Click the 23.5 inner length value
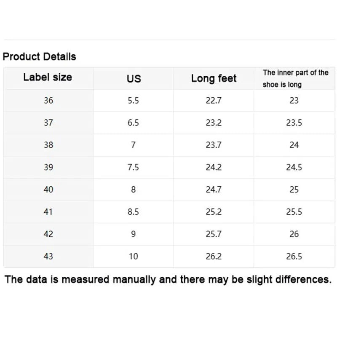 tap(294, 123)
